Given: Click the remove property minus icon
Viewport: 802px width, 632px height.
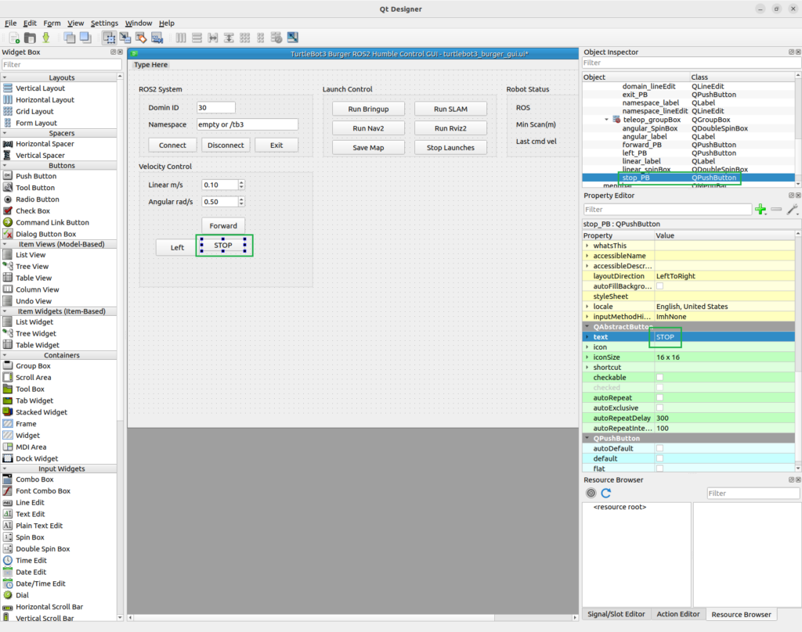Looking at the screenshot, I should click(x=776, y=210).
